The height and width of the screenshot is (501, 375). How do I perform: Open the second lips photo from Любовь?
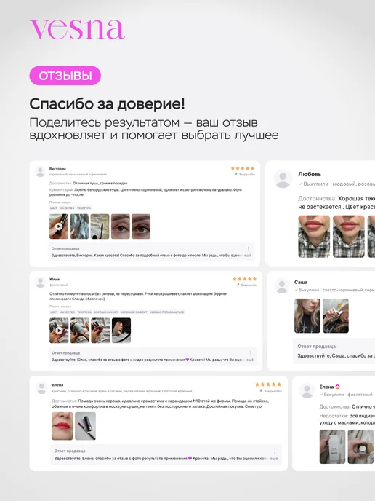349,237
